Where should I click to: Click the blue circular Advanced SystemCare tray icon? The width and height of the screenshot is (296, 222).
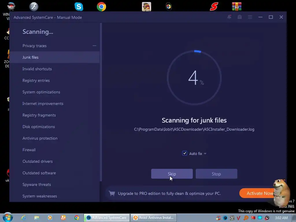(225, 218)
